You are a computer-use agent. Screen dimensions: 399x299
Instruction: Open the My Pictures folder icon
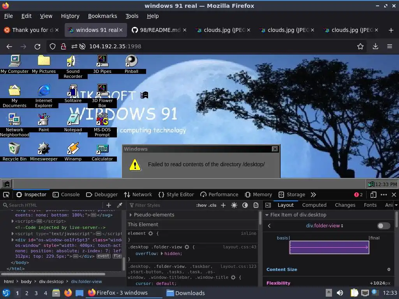coord(44,64)
